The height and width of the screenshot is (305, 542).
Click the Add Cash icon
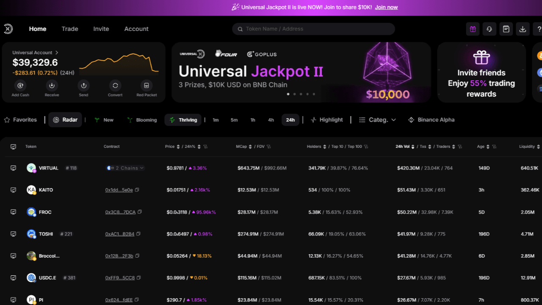coord(20,85)
